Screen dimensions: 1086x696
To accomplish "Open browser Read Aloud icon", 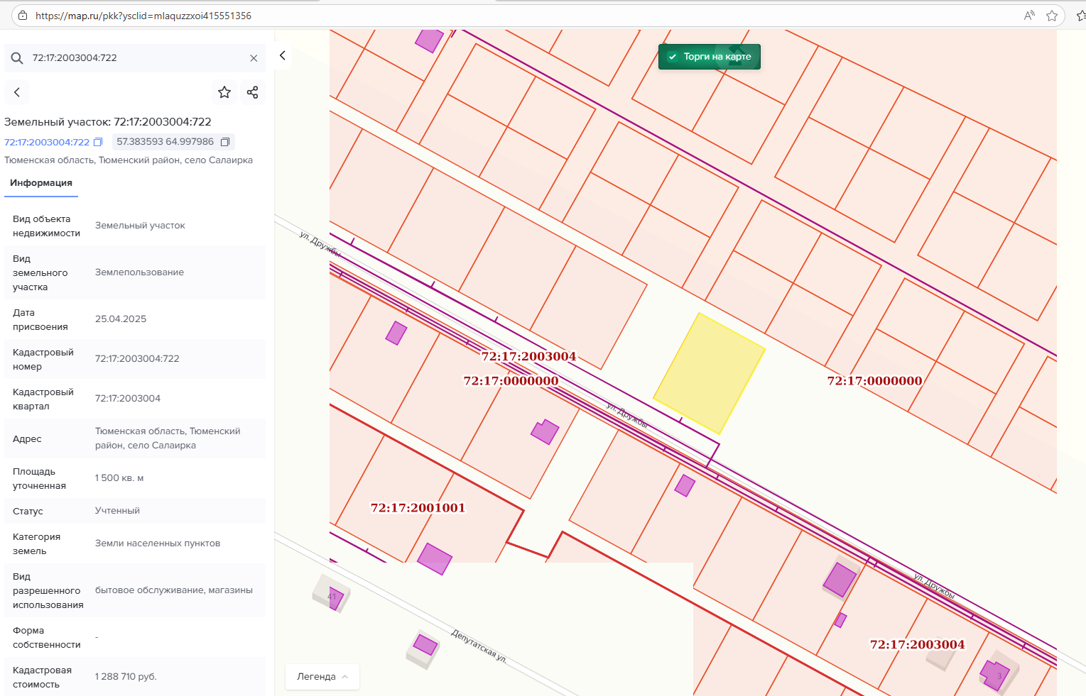I will [1029, 16].
